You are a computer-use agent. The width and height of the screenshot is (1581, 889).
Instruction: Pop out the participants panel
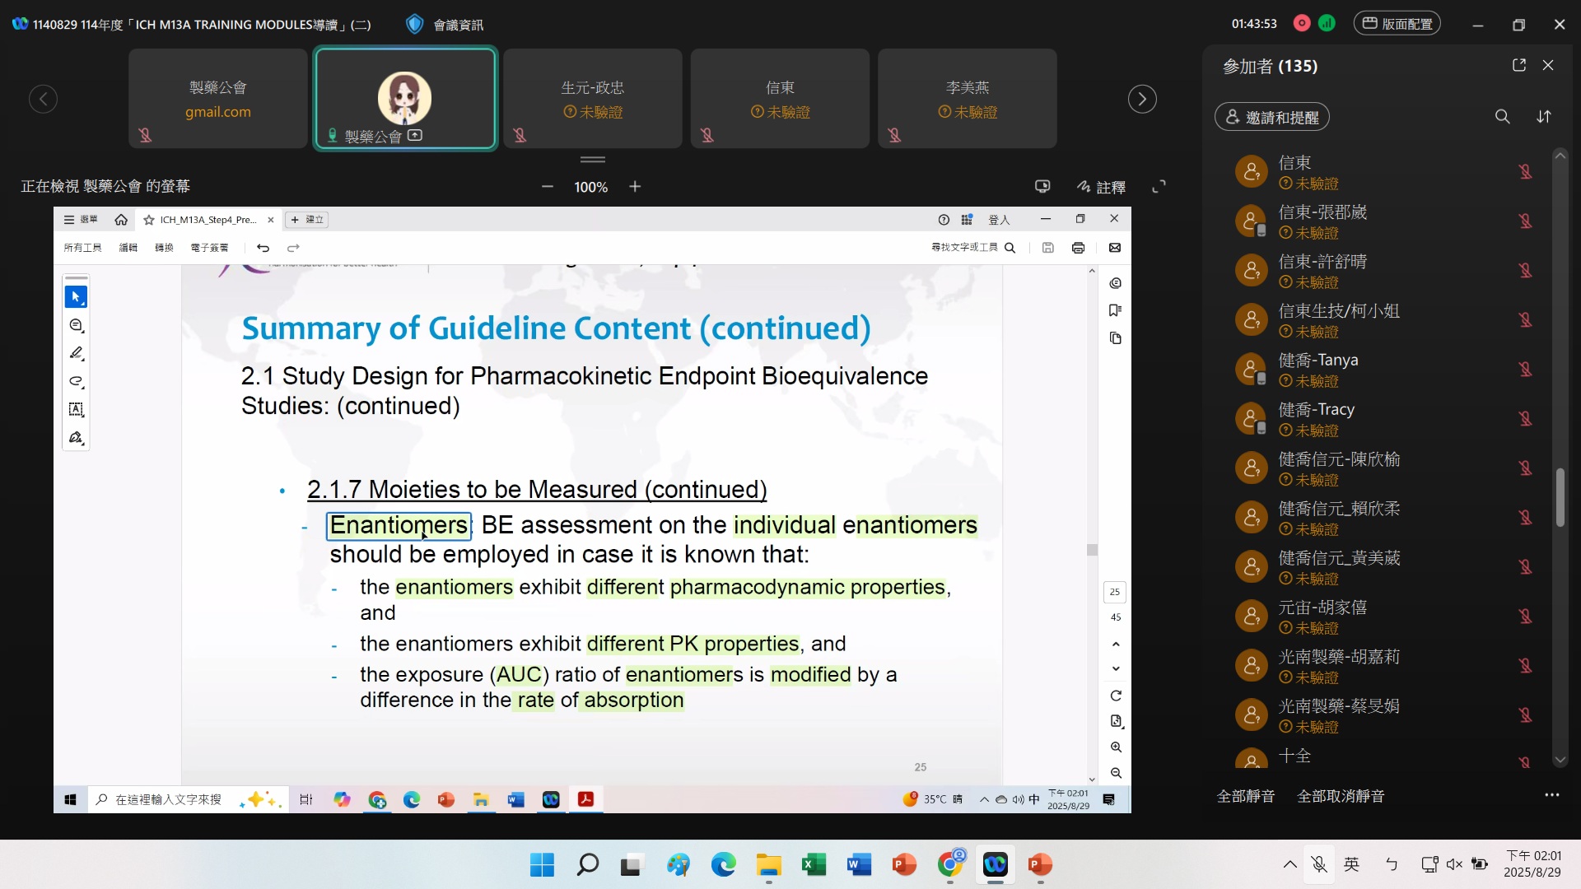tap(1519, 65)
